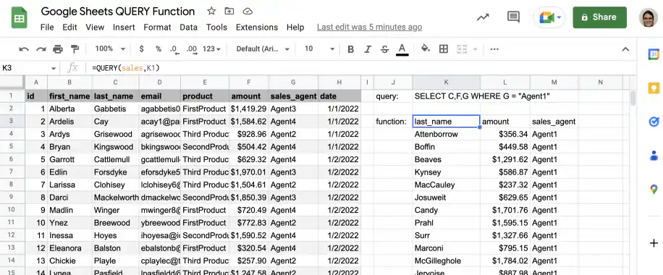Image resolution: width=663 pixels, height=275 pixels.
Task: Hide the menus with the caret
Action: coord(625,49)
